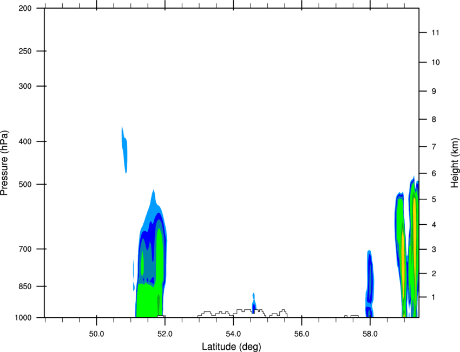This screenshot has width=460, height=352.
Task: Click the 700 pressure tick label
Action: (x=25, y=249)
